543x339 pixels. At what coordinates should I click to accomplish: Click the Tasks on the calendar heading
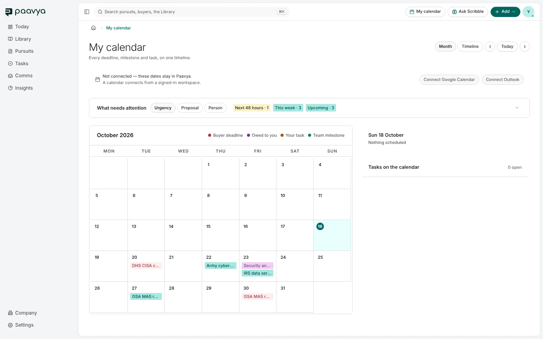(x=394, y=167)
